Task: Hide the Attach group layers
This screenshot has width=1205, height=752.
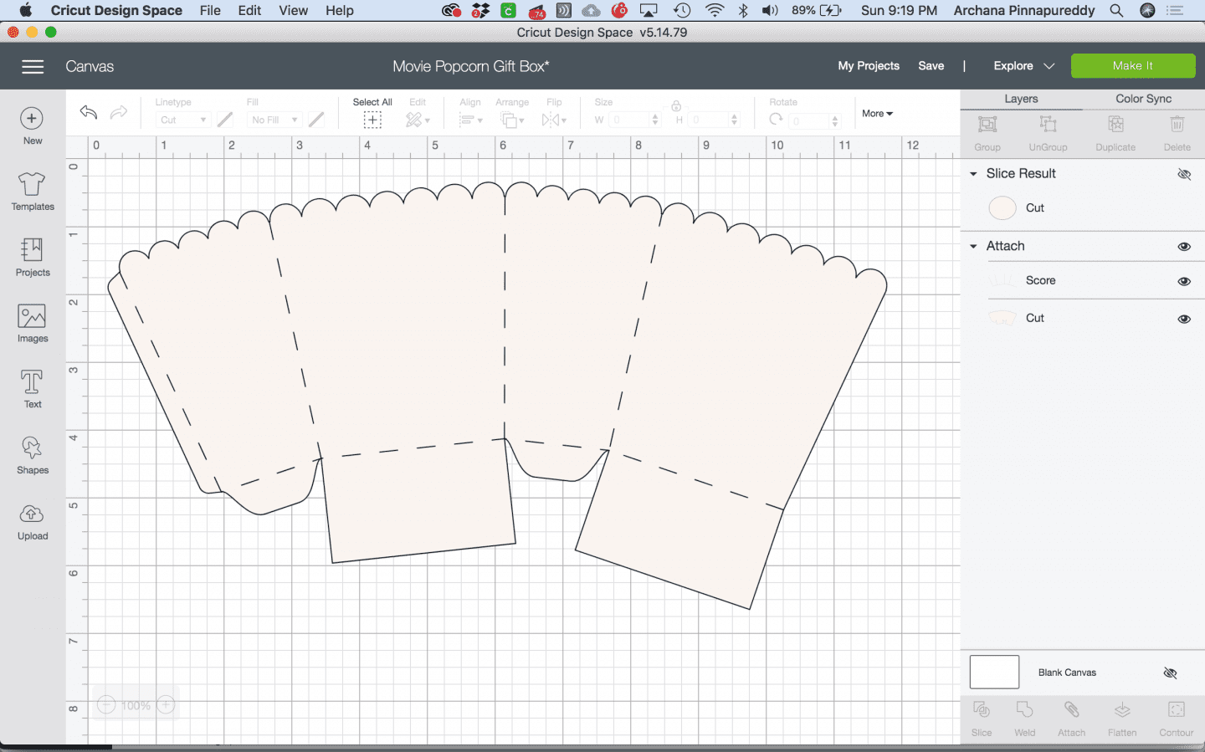Action: (1184, 247)
